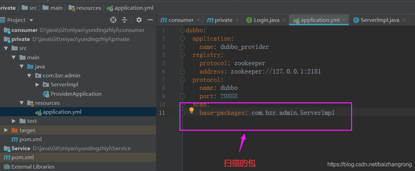
Task: Click the java source folder icon
Action: click(x=31, y=66)
